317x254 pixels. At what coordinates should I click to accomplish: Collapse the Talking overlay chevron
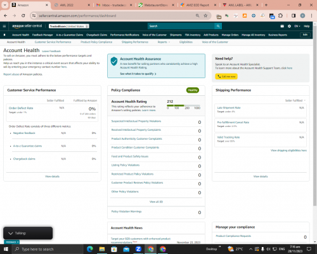coord(11,233)
